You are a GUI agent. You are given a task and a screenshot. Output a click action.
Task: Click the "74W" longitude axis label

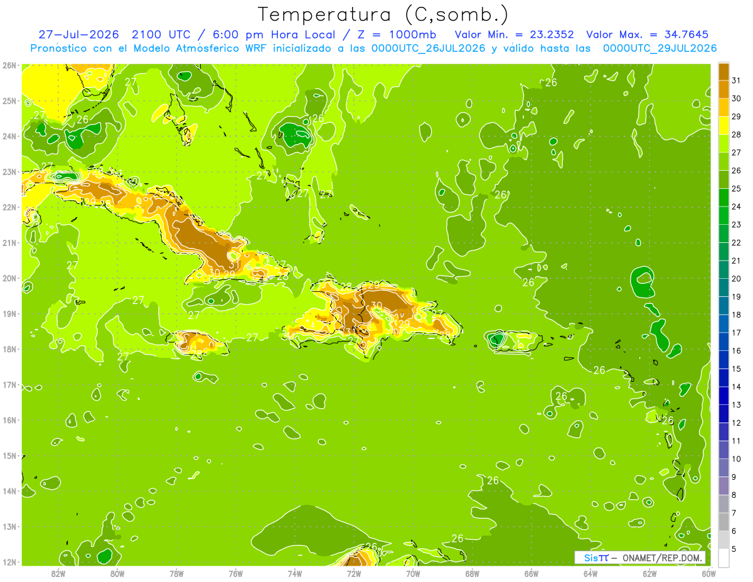(295, 573)
